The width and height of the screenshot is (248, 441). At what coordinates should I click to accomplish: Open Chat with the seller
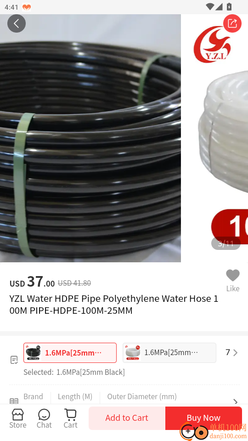[x=44, y=418]
